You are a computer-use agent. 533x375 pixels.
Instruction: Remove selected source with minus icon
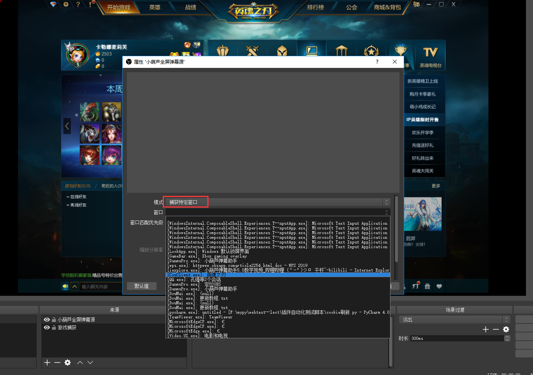tap(57, 363)
